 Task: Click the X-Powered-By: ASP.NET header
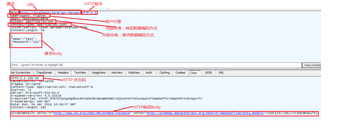click(x=30, y=101)
